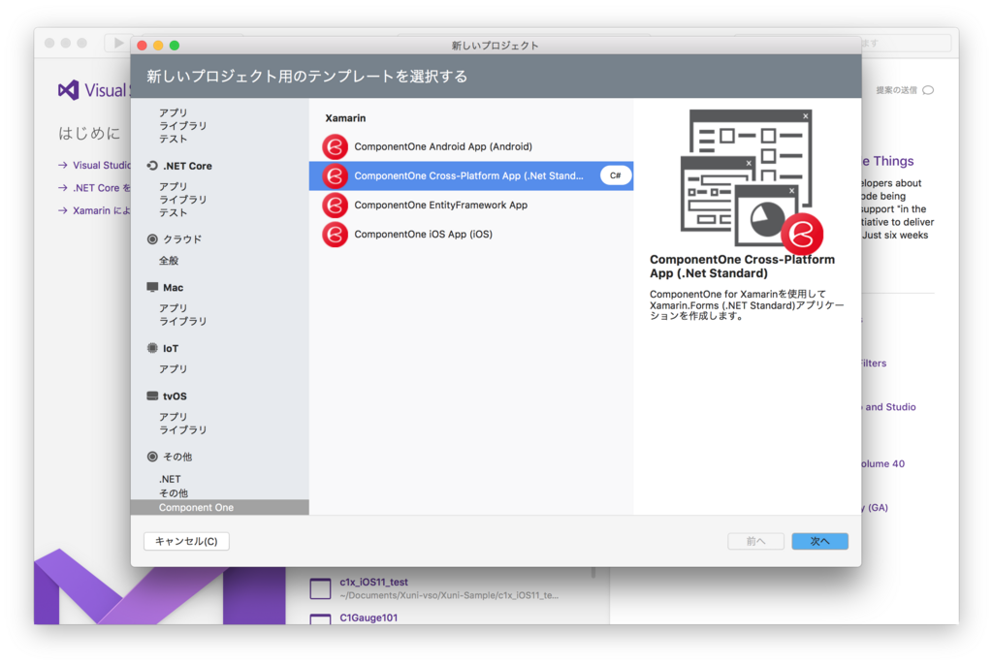The image size is (993, 665).
Task: Choose ComponentOne Android App (Android) template
Action: pos(471,147)
